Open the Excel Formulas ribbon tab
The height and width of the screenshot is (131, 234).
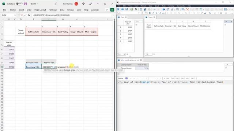tap(53, 10)
